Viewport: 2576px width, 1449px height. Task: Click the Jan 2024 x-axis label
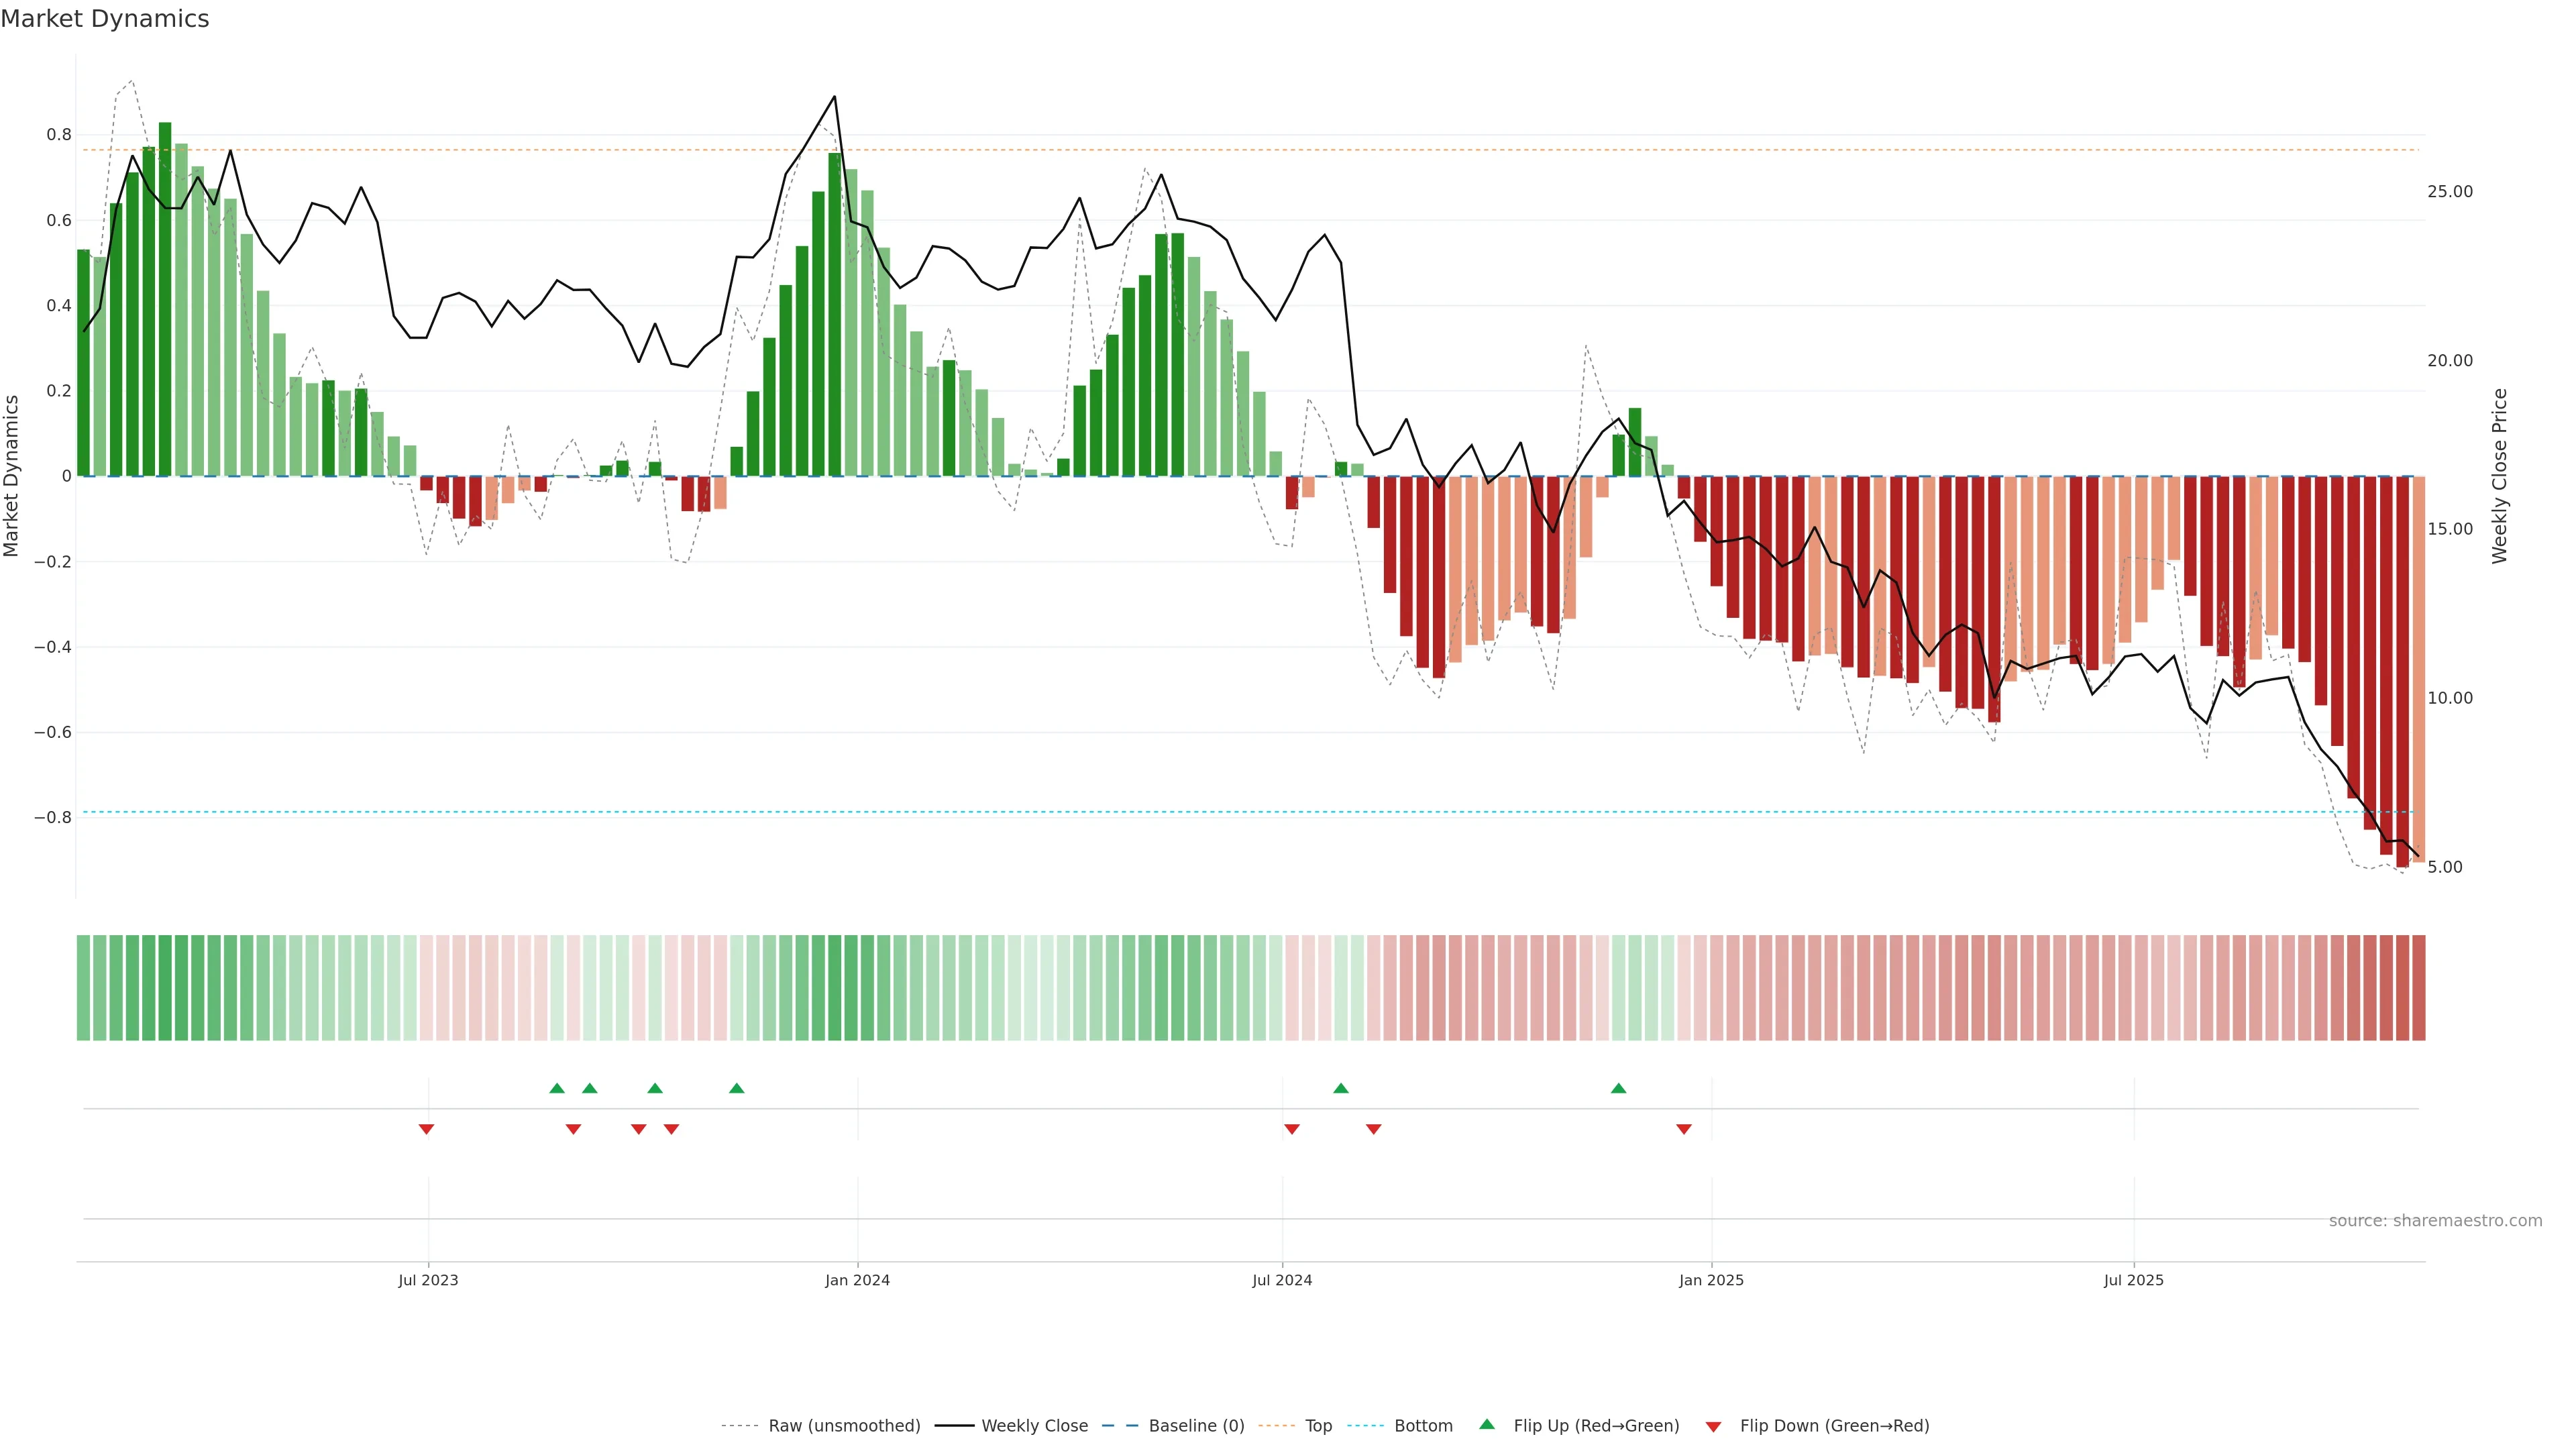[857, 1280]
